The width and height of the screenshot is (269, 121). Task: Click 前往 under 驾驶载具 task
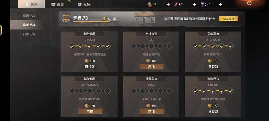coord(90,112)
